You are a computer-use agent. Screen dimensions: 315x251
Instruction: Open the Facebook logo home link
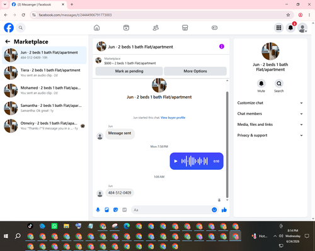(9, 28)
